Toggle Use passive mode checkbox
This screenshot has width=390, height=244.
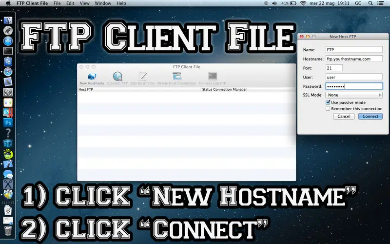(328, 102)
